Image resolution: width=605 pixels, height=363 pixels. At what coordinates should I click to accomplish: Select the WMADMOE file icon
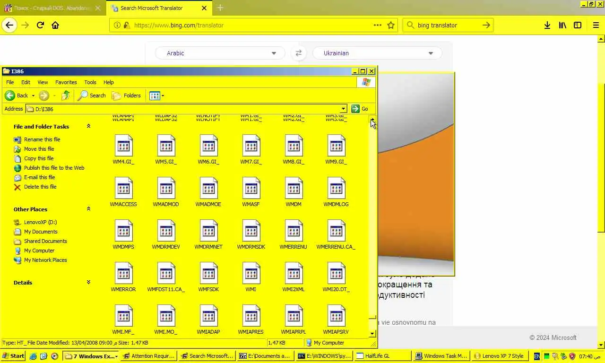pyautogui.click(x=208, y=188)
